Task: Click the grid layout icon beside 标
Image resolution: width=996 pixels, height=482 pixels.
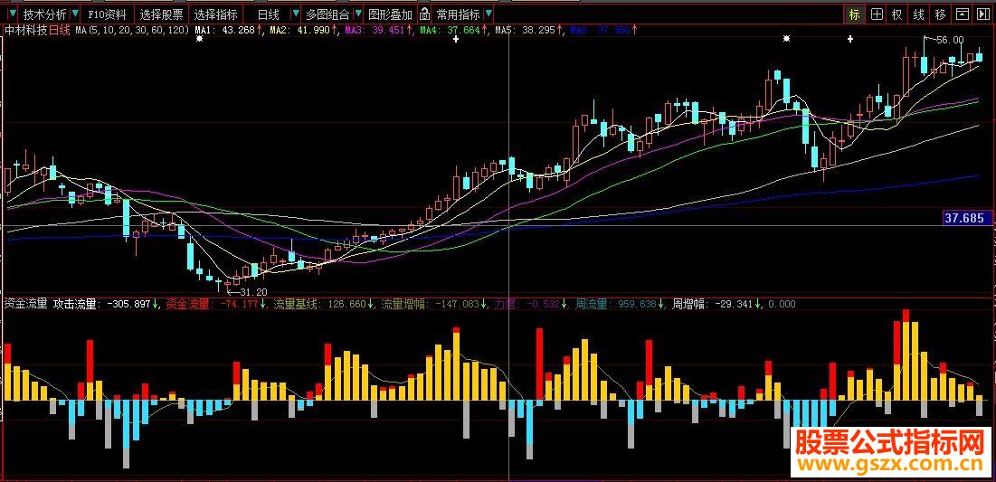Action: tap(876, 14)
